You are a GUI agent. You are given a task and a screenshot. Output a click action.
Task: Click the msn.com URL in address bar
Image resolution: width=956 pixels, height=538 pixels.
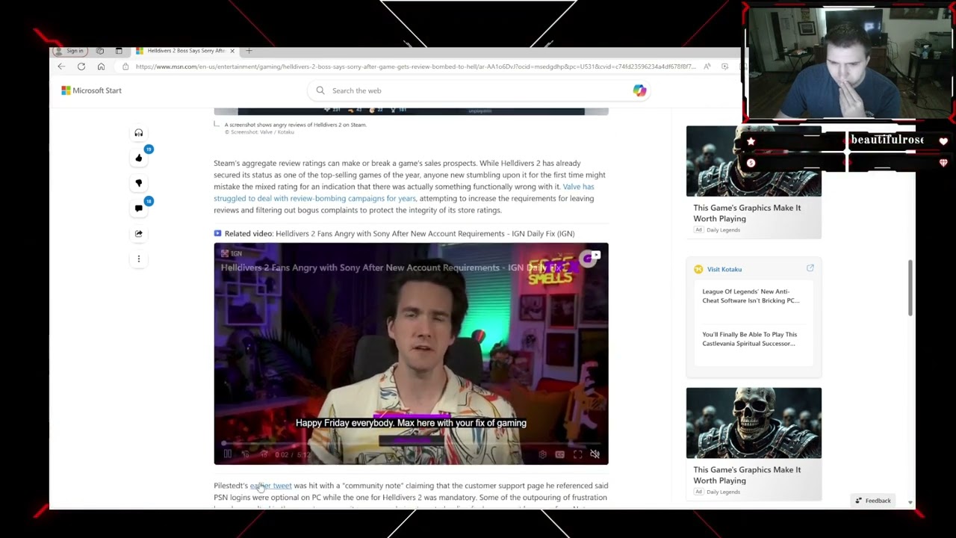[415, 67]
